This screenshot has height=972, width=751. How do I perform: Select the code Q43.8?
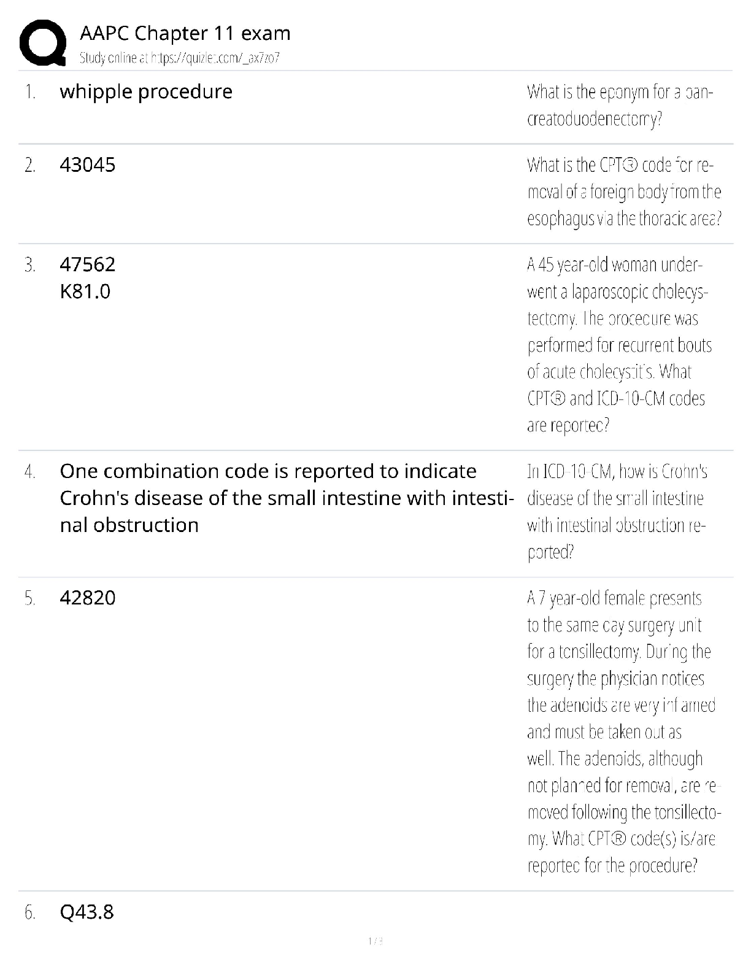pyautogui.click(x=87, y=912)
